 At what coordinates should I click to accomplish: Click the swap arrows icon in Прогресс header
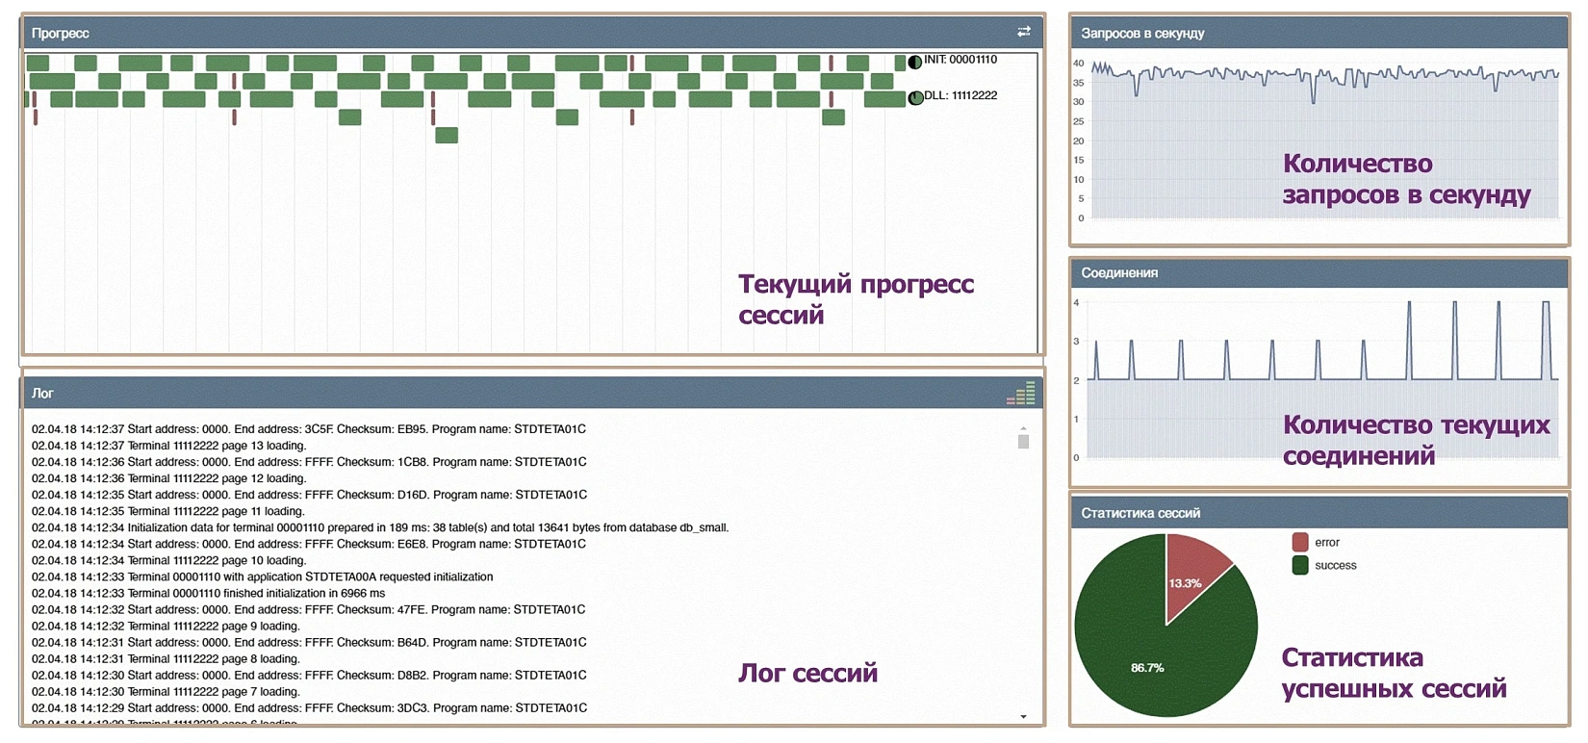1024,32
